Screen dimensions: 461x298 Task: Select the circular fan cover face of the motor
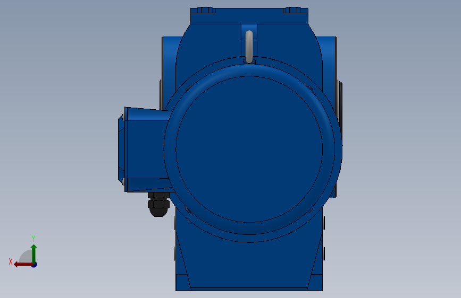point(249,149)
